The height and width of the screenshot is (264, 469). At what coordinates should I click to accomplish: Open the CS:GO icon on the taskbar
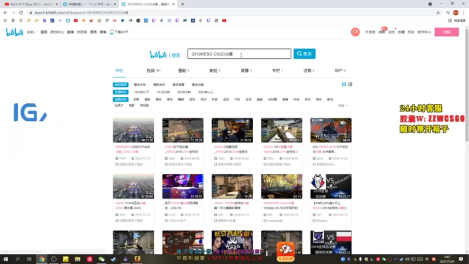pos(137,259)
